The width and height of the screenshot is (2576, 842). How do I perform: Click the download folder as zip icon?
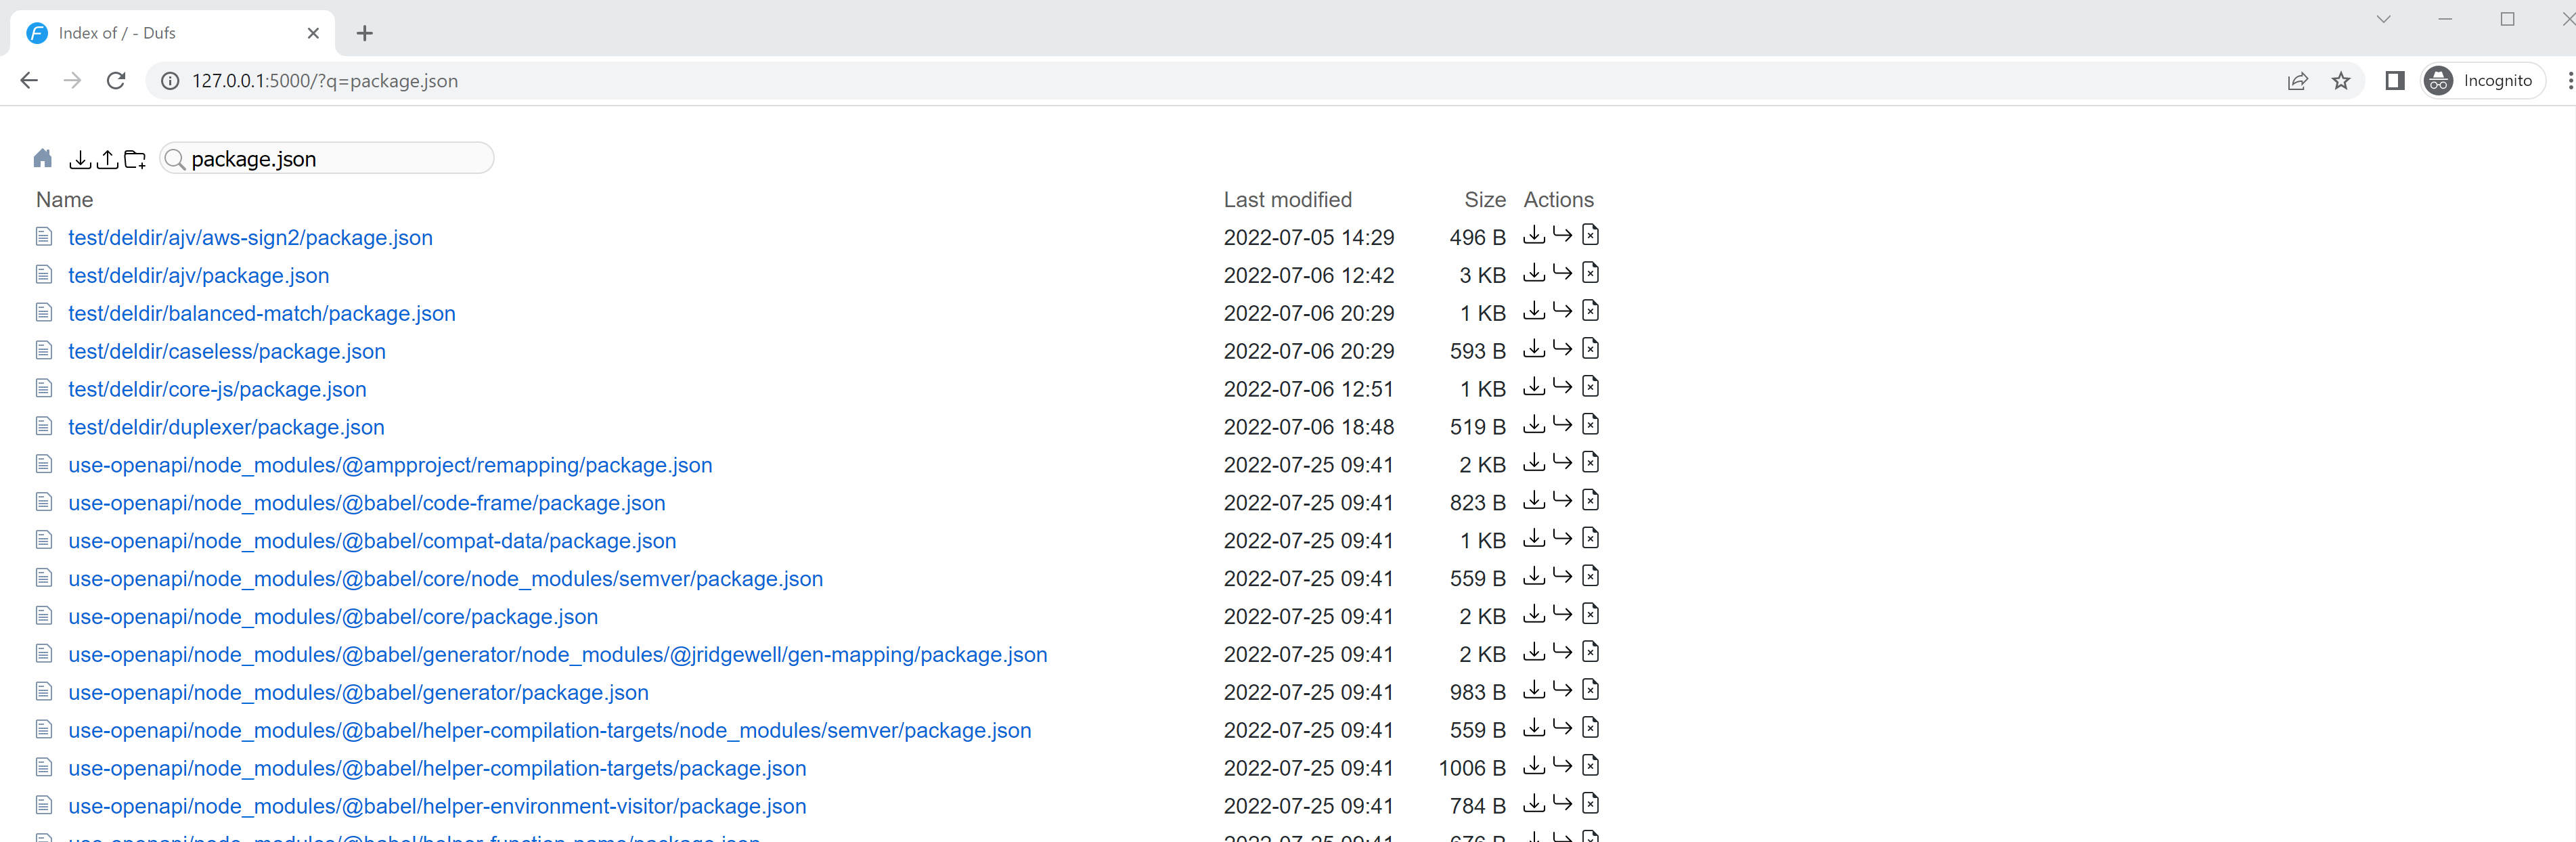tap(80, 158)
